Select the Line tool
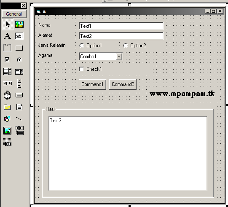 pyautogui.click(x=19, y=119)
